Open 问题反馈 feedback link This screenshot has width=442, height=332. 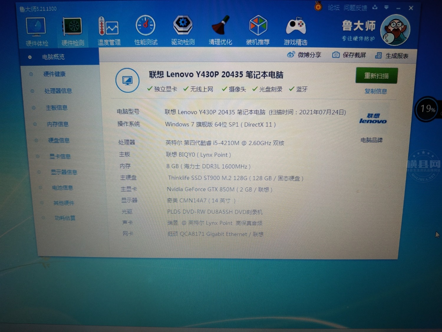(x=355, y=8)
